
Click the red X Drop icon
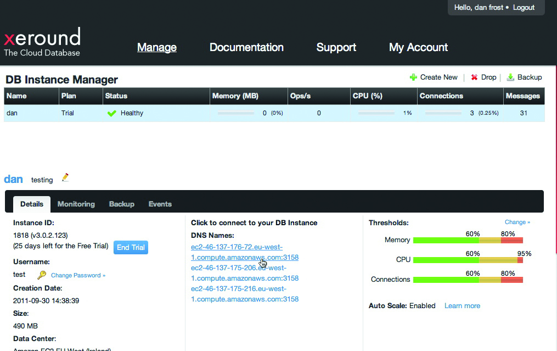474,77
